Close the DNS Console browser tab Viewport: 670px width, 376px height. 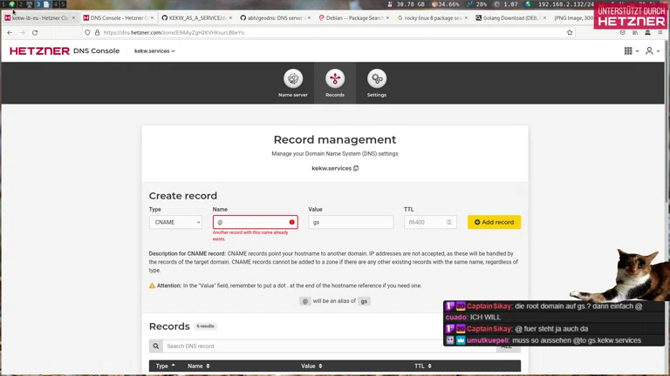152,18
